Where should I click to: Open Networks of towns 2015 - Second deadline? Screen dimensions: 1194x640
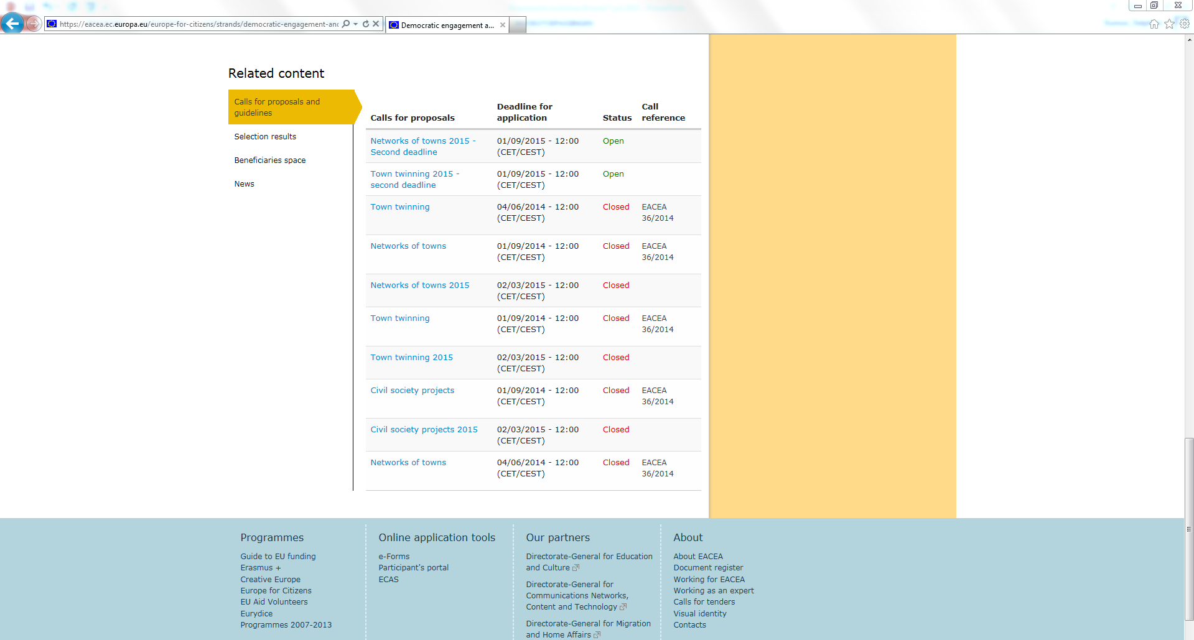click(x=423, y=147)
